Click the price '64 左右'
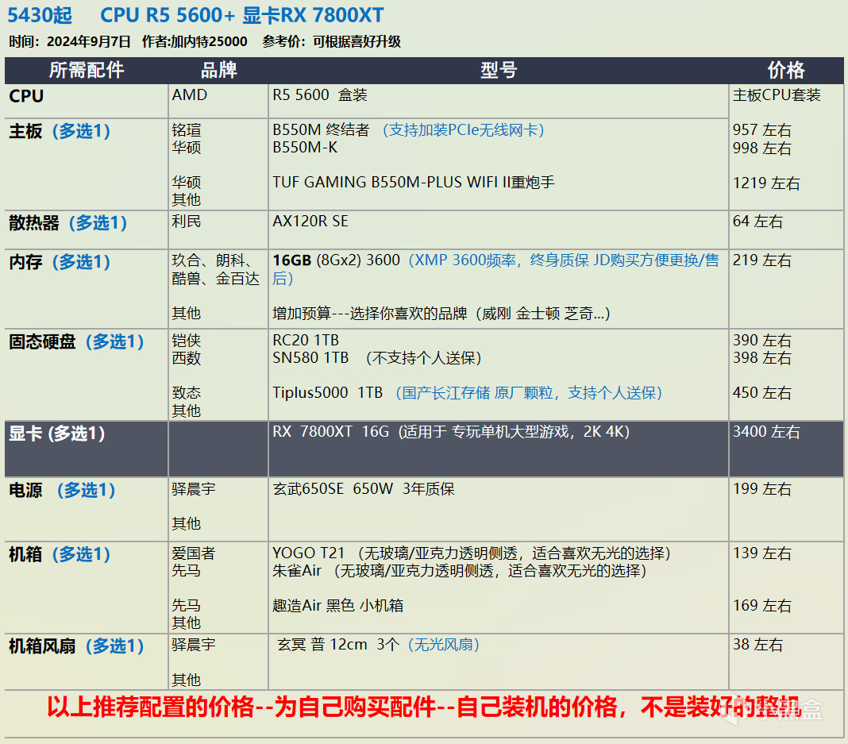 [x=757, y=222]
